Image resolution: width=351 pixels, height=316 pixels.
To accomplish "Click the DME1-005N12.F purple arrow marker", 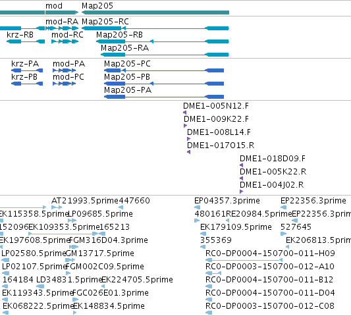I will (184, 113).
